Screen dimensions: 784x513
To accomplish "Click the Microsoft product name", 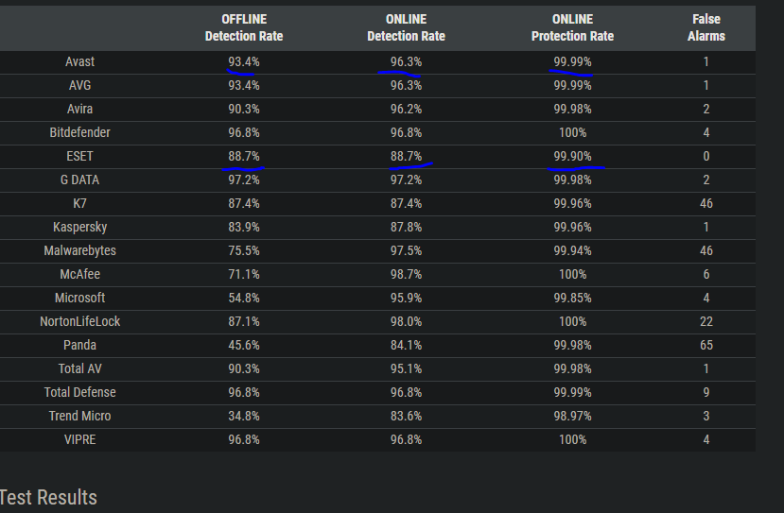I will (79, 298).
